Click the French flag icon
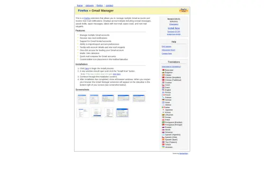The image size is (264, 181). (x=163, y=95)
